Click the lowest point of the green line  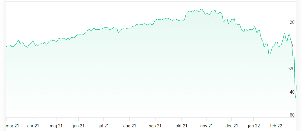(295, 97)
